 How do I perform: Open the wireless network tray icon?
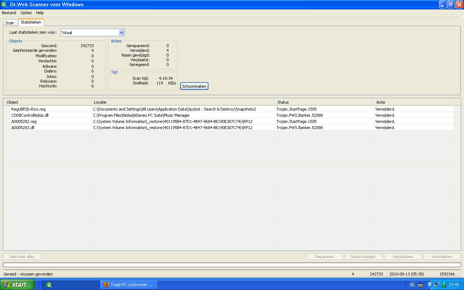click(x=436, y=285)
